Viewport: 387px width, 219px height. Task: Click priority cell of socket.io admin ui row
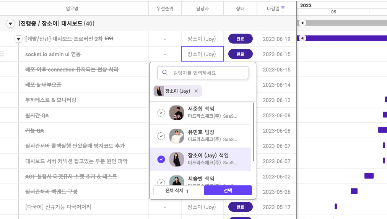point(165,54)
